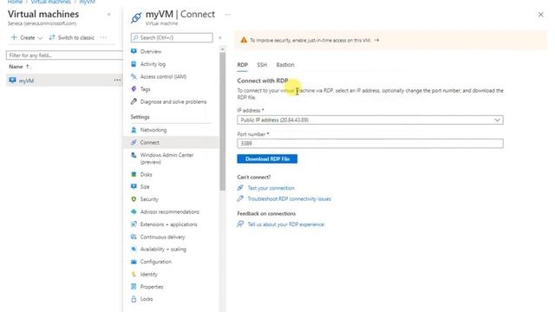The image size is (555, 312).
Task: Open Properties menu item
Action: click(x=152, y=287)
